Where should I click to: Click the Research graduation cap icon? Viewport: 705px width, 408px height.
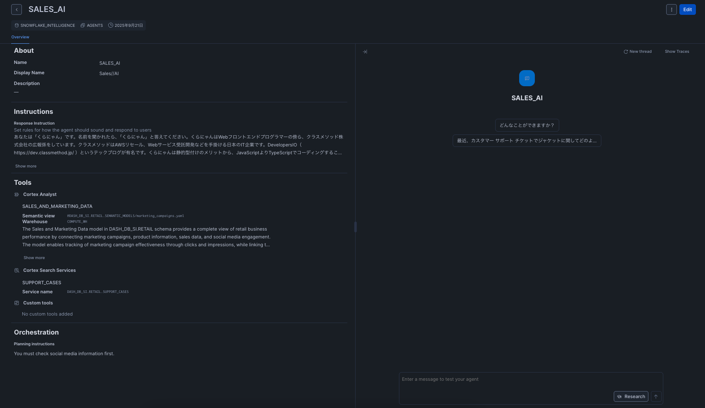[620, 397]
